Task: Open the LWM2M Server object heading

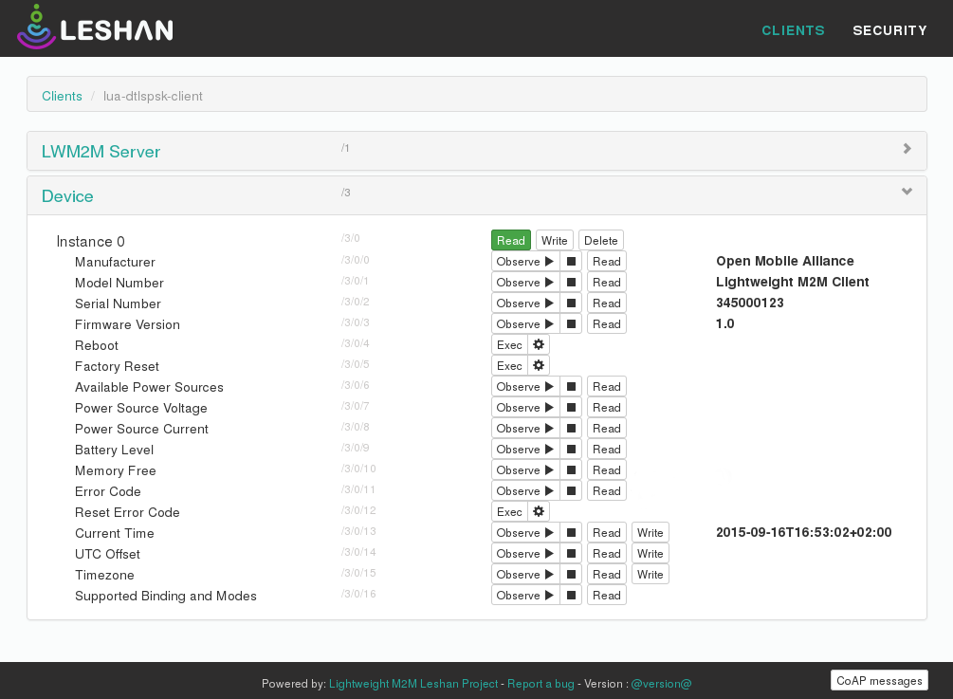Action: pos(101,152)
